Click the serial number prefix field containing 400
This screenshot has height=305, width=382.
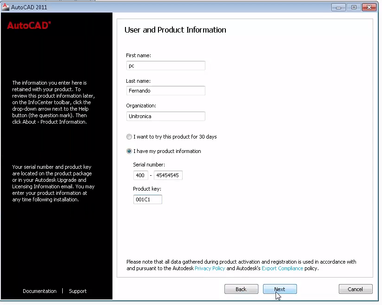(x=140, y=175)
